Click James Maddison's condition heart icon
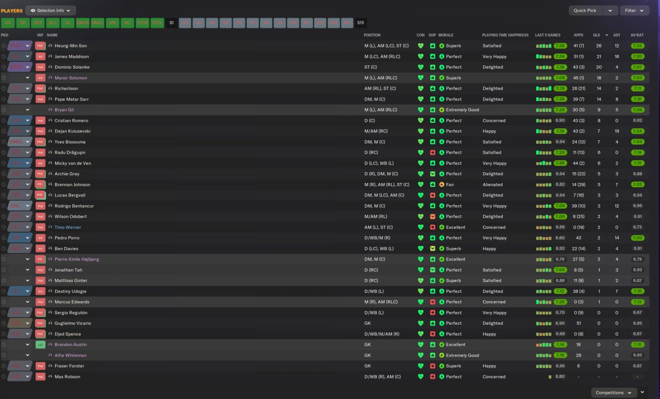The width and height of the screenshot is (660, 399). 420,57
